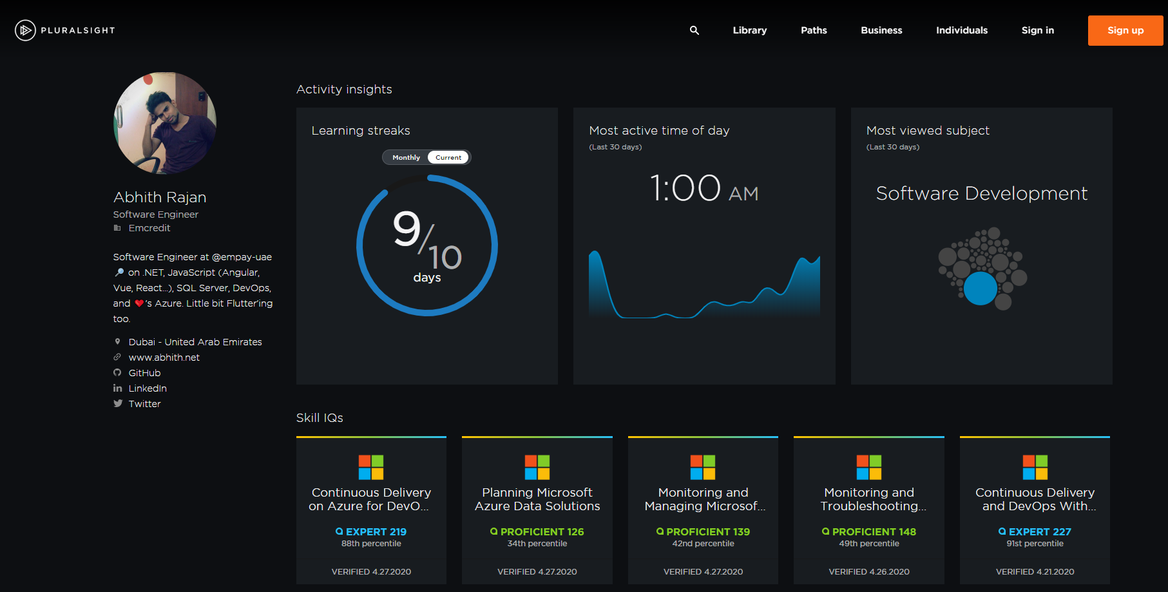
Task: Click the Twitter bird icon
Action: (x=118, y=403)
